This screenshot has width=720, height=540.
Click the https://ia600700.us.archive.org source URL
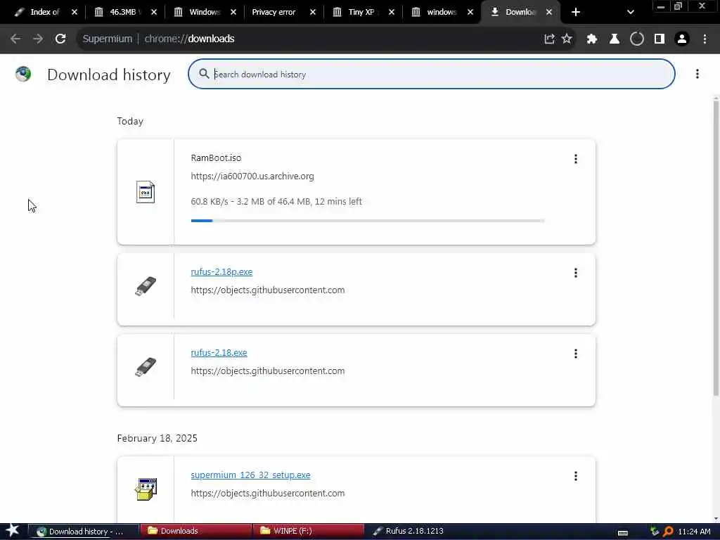(252, 176)
